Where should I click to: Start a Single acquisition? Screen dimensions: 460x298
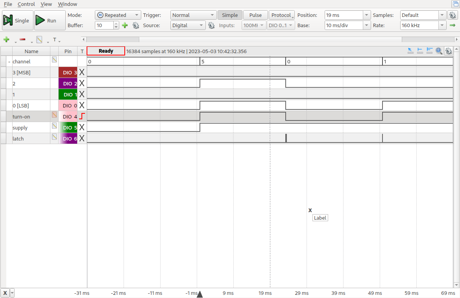(17, 20)
